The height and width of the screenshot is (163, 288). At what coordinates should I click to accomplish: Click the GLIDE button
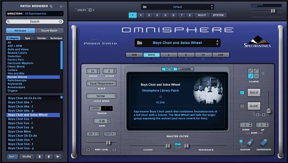click(x=254, y=106)
